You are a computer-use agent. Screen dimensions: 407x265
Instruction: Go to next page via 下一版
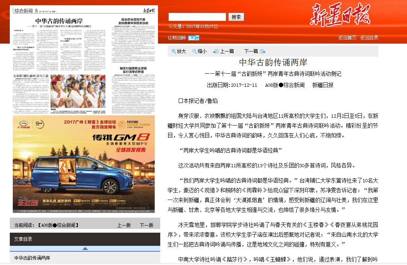pyautogui.click(x=146, y=225)
